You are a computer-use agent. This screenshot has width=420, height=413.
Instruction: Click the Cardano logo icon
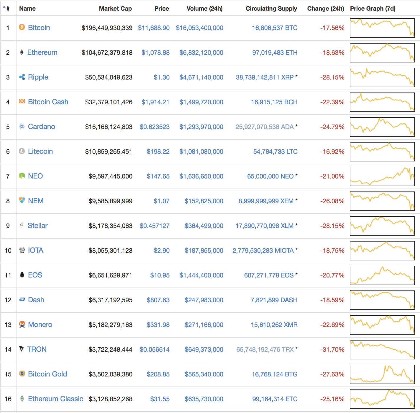22,126
